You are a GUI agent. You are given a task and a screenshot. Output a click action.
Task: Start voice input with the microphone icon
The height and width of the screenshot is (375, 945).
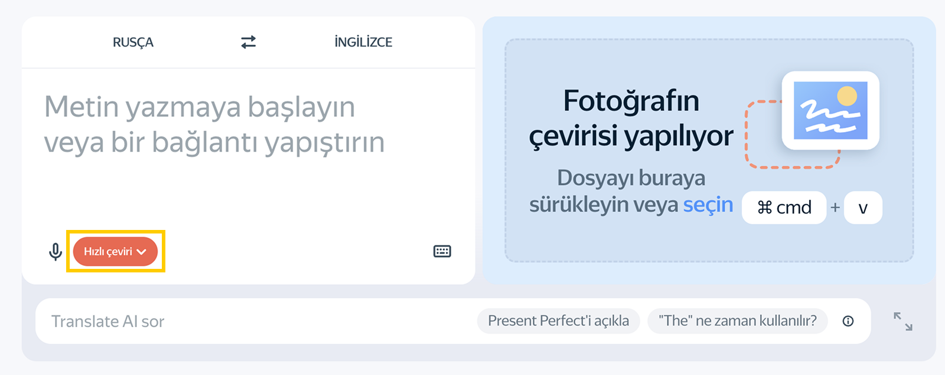(56, 252)
